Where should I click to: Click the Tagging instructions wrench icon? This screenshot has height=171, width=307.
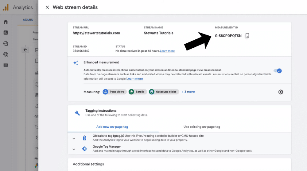click(x=77, y=113)
